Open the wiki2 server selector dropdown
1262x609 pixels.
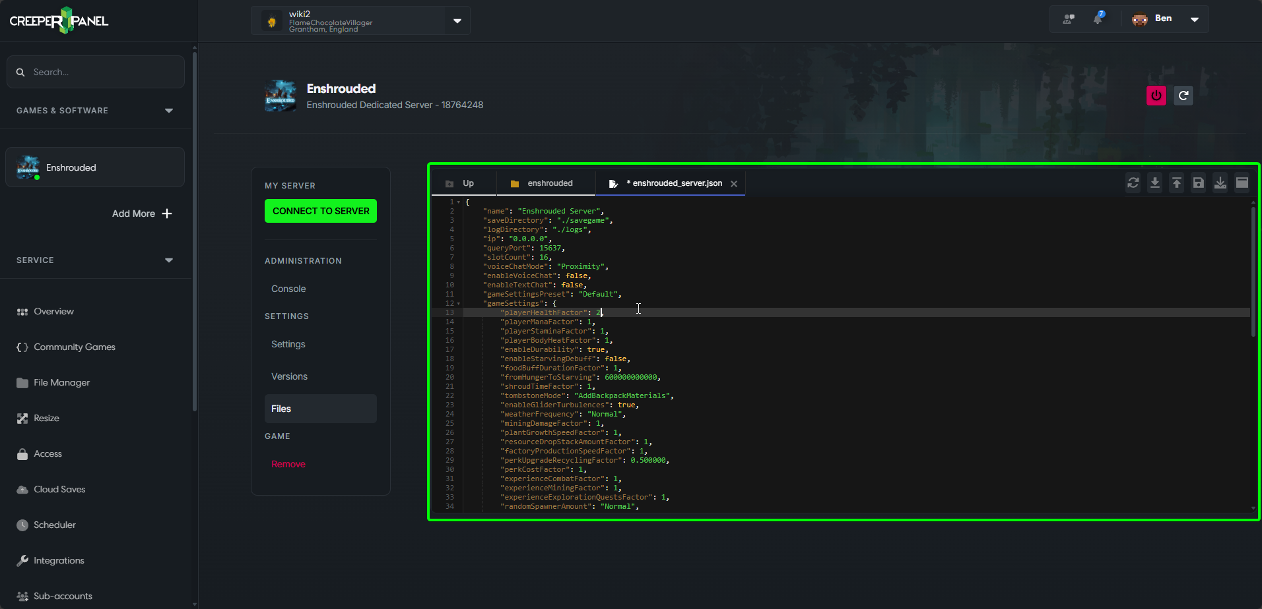(x=457, y=20)
